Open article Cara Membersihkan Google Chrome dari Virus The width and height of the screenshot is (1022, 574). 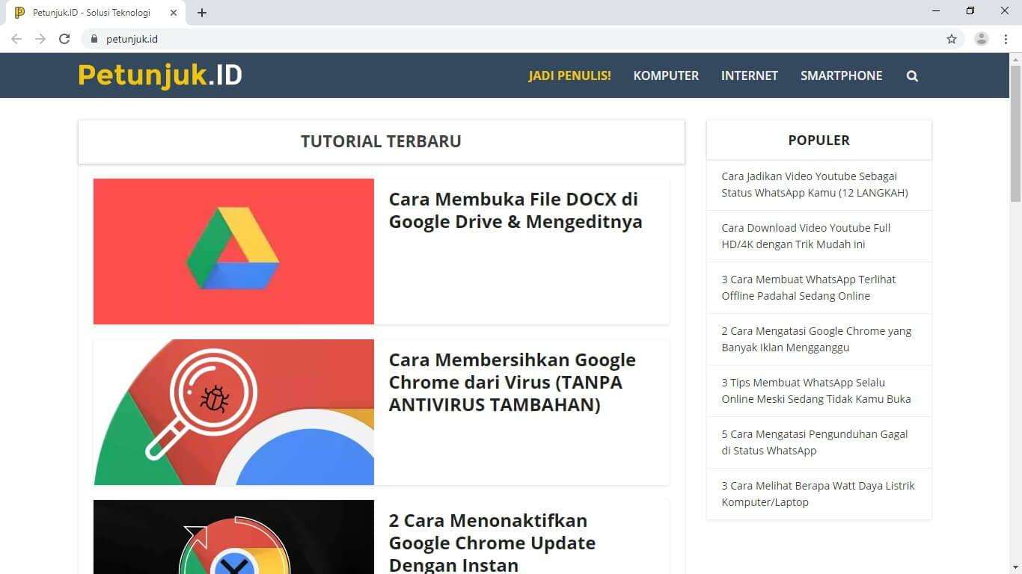[x=512, y=383]
